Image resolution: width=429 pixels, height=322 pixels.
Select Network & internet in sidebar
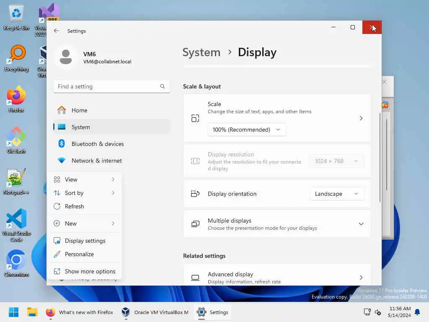point(111,161)
